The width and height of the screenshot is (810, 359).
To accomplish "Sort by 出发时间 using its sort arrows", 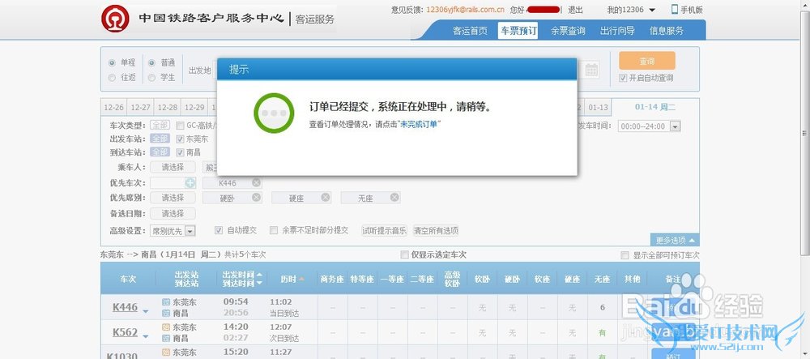I will click(x=259, y=279).
